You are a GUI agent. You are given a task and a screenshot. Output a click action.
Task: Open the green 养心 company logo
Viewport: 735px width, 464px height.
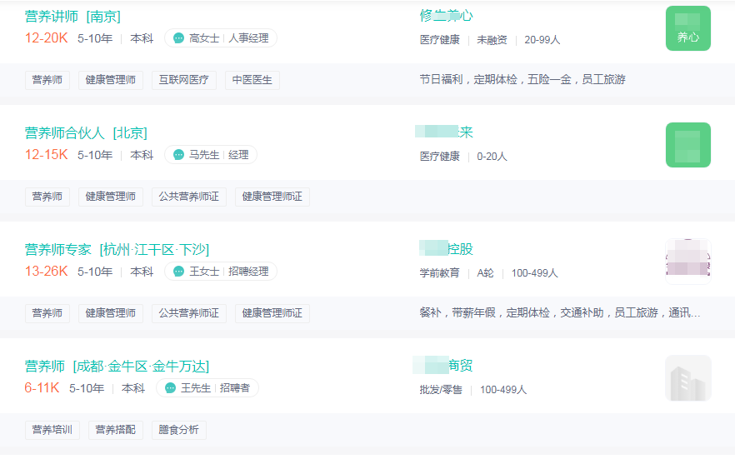point(688,28)
